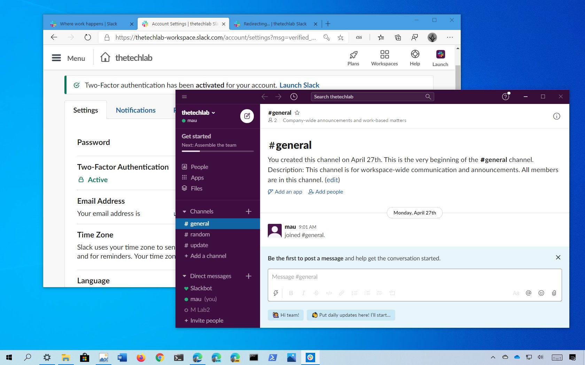The height and width of the screenshot is (365, 585).
Task: Send the Hi team! suggested message
Action: click(286, 315)
